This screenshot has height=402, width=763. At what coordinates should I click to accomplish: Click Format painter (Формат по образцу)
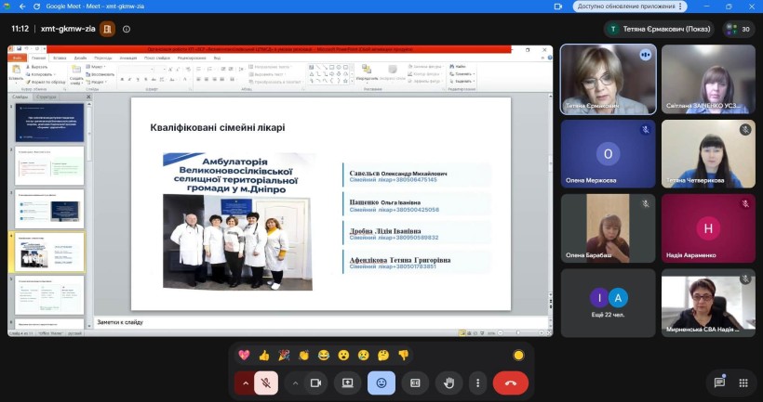pyautogui.click(x=46, y=82)
